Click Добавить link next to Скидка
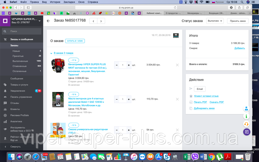Viewport: 259px width, 162px height. [x=240, y=48]
